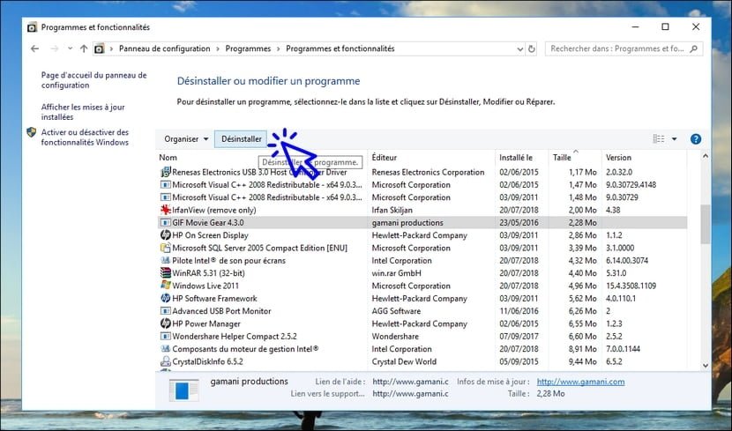Screen dimensions: 732x431
Task: Click the Back navigation arrow
Action: point(34,48)
